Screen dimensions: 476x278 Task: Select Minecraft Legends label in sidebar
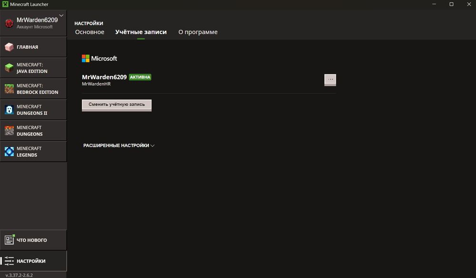(x=29, y=152)
